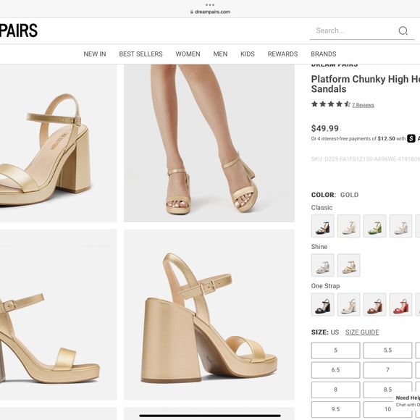Viewport: 420px width, 420px height.
Task: Click the Platform Chunky High Heel Sandals title
Action: tap(366, 84)
